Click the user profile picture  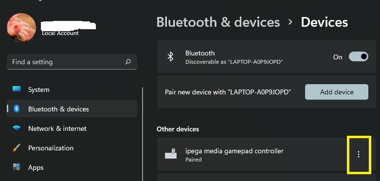click(21, 28)
